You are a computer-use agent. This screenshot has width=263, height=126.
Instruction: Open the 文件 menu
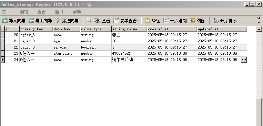click(6, 12)
